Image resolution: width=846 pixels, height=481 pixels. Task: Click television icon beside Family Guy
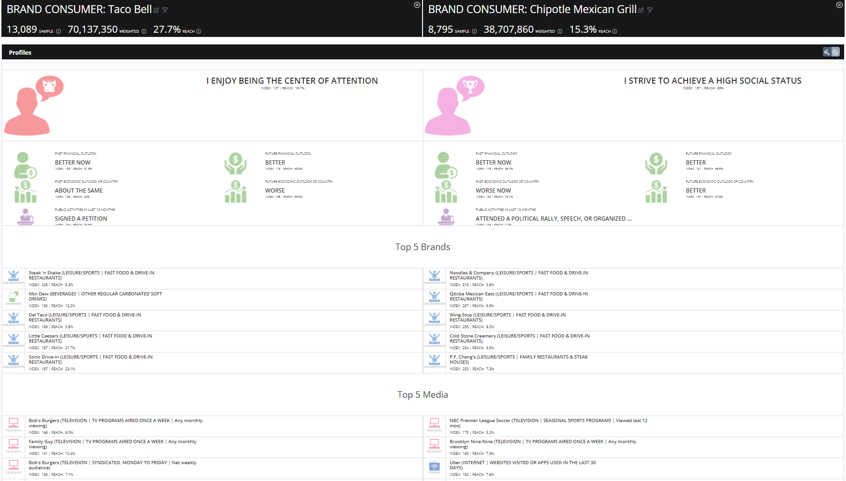(14, 444)
